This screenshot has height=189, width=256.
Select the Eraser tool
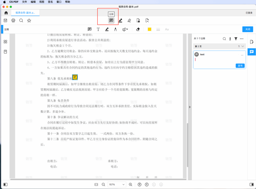pos(138,29)
